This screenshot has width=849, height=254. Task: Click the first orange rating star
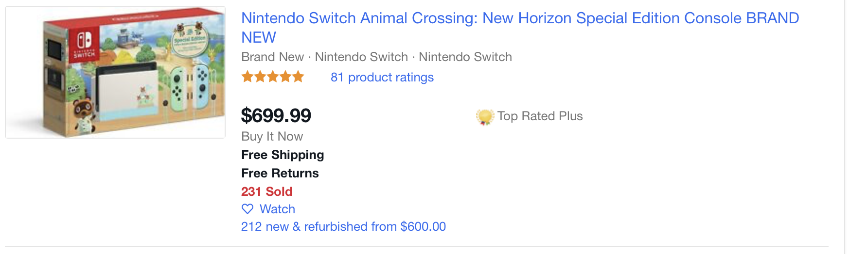[248, 77]
